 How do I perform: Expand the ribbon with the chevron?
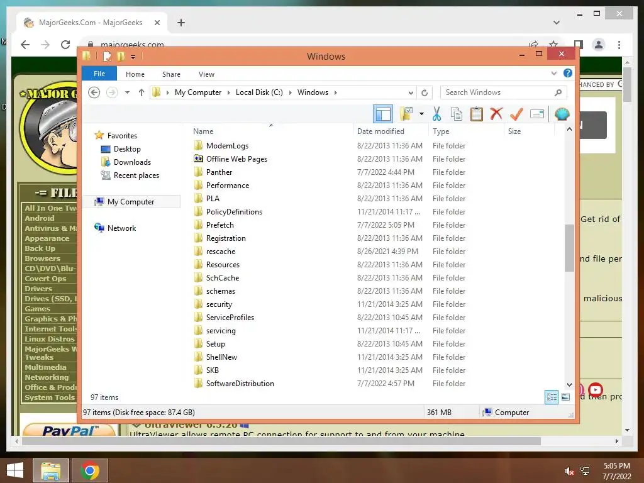[x=553, y=74]
